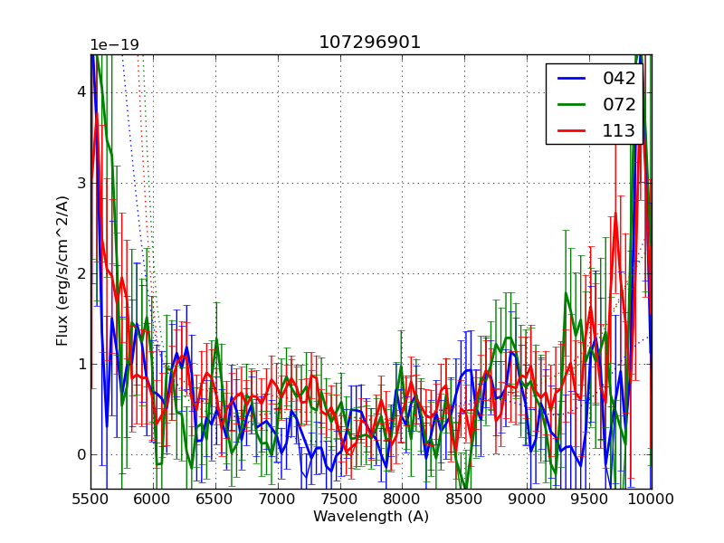Select the 072 legend label

(619, 104)
